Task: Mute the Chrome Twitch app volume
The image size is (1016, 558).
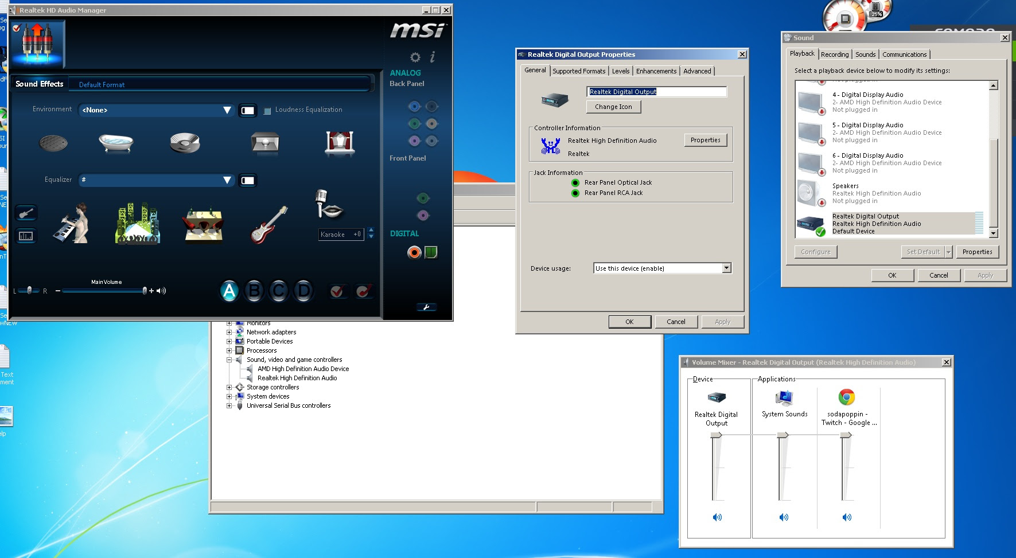Action: (x=847, y=517)
